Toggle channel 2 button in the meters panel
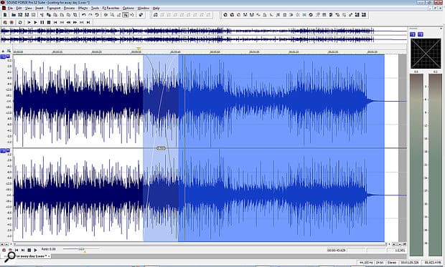Screen dimensions: 445x267 coord(421,34)
